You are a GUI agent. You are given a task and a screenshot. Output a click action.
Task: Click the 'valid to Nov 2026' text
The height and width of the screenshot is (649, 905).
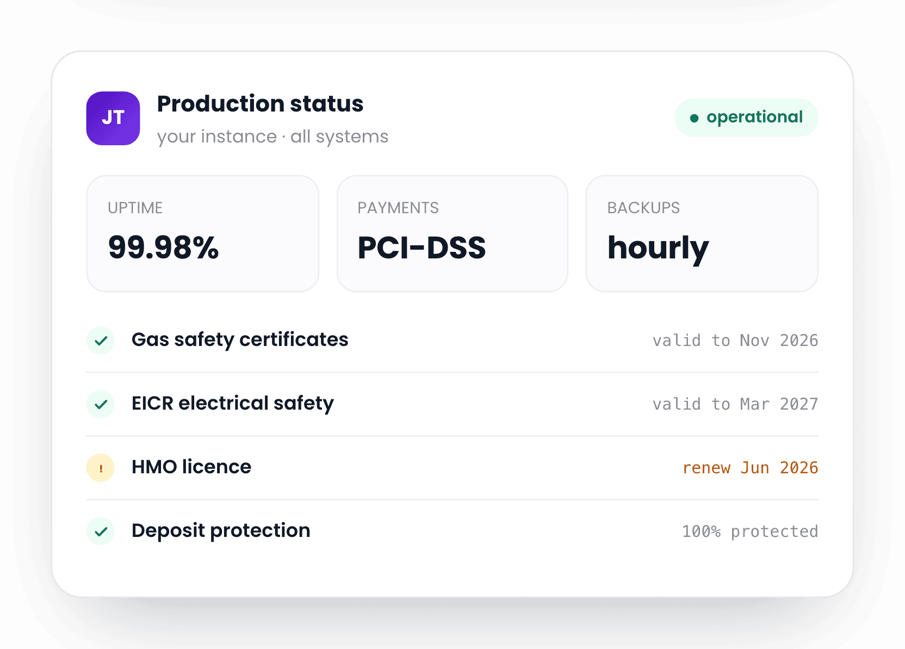(735, 341)
